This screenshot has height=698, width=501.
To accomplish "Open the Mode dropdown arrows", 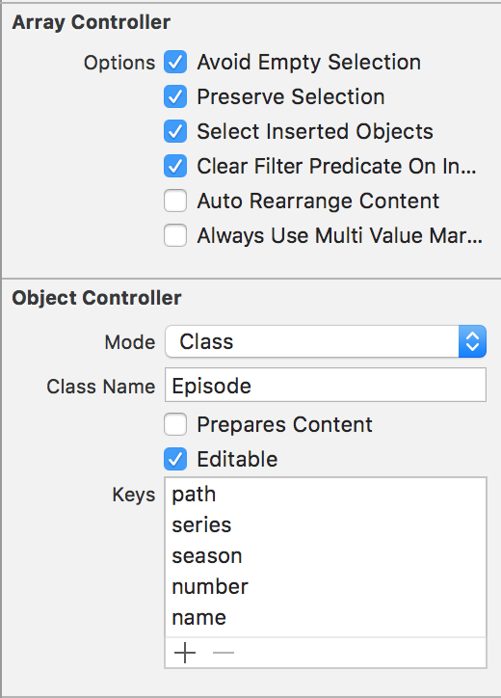I will (x=472, y=341).
